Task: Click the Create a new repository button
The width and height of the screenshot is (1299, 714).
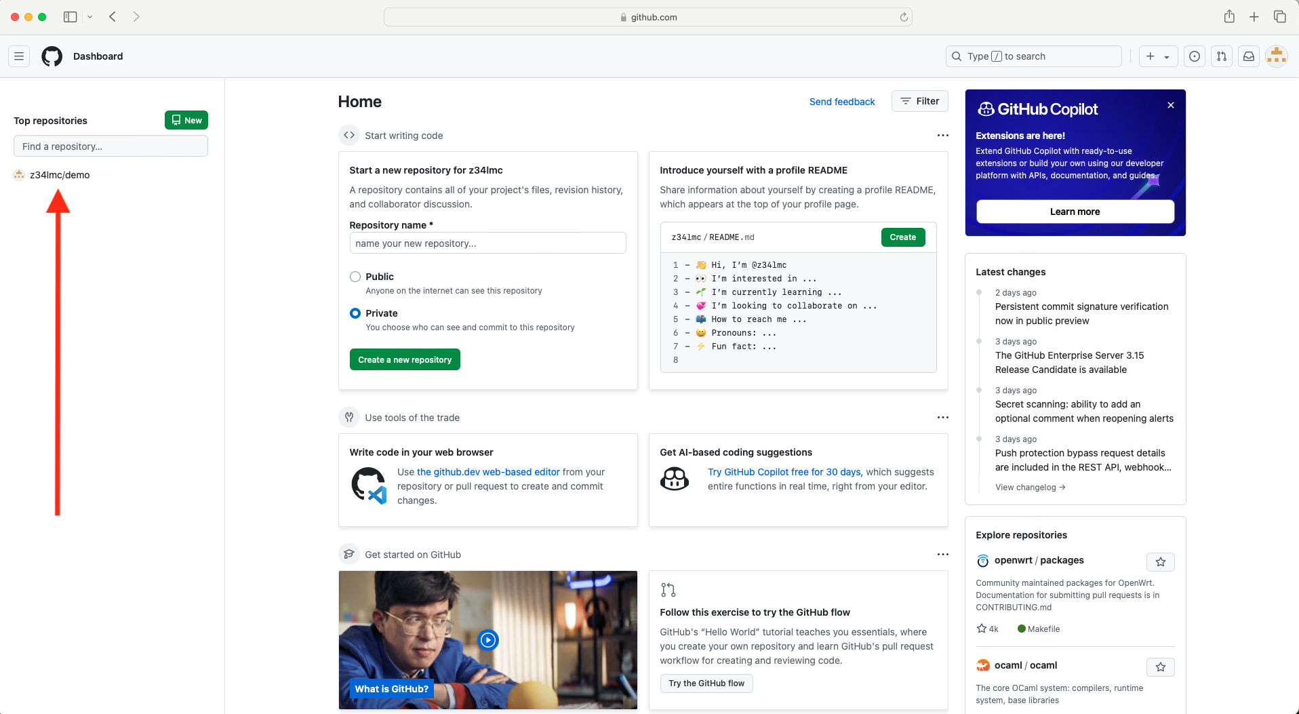Action: coord(405,359)
